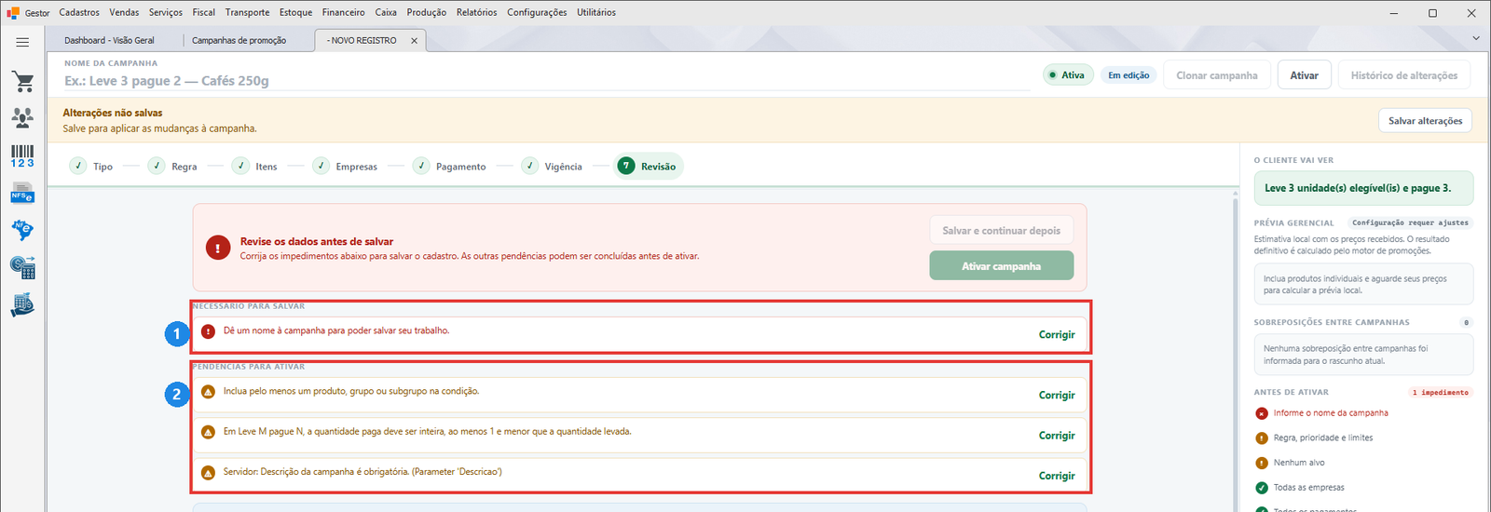
Task: Click warning icon on product condition row
Action: point(208,392)
